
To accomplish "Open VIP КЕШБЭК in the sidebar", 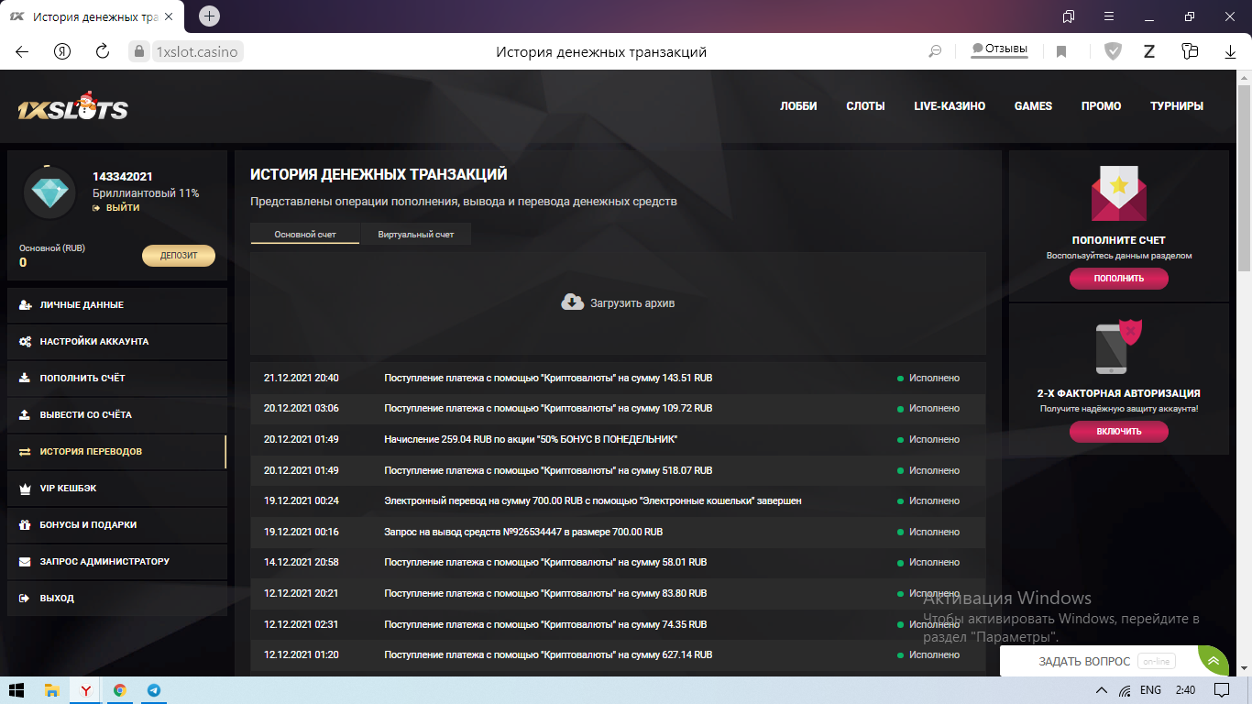I will click(x=68, y=489).
